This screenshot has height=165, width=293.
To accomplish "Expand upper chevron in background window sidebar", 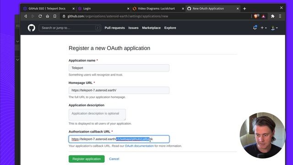I will click(17, 41).
